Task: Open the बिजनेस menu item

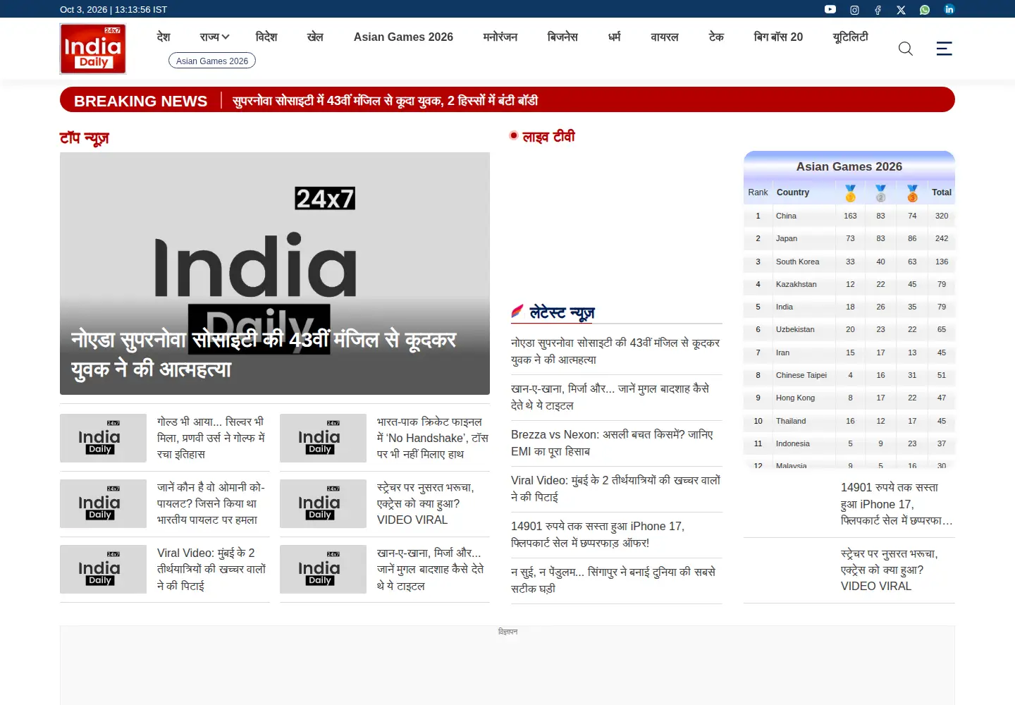Action: pyautogui.click(x=562, y=37)
